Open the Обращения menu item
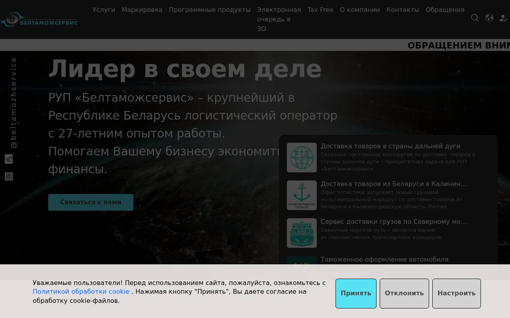Screen dimensions: 510x318 (x=445, y=10)
